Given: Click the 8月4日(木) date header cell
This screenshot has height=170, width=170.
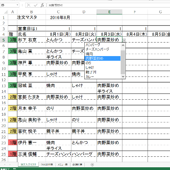Looking at the screenshot, I should pos(135,34).
